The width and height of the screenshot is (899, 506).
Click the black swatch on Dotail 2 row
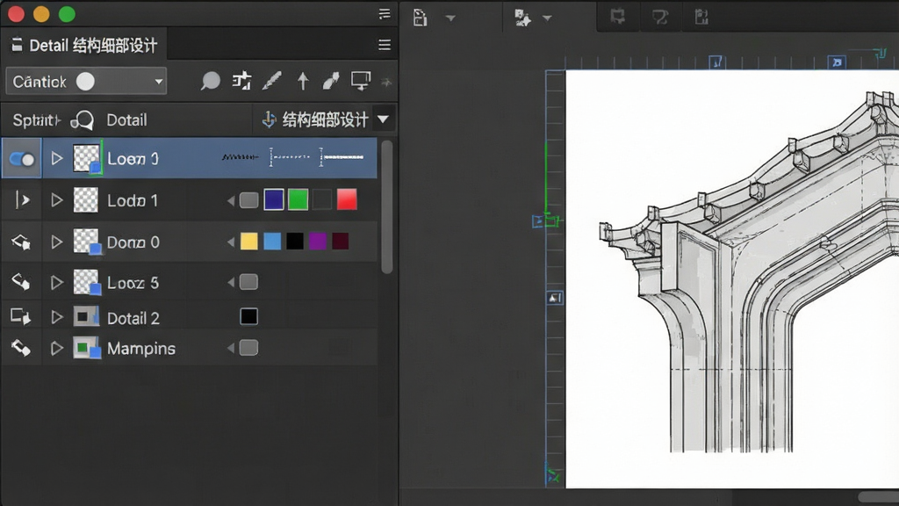248,316
